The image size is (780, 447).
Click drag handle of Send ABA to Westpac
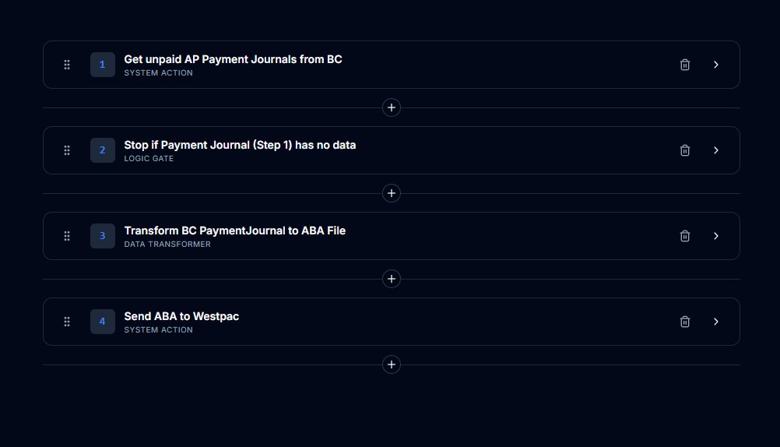(x=67, y=322)
